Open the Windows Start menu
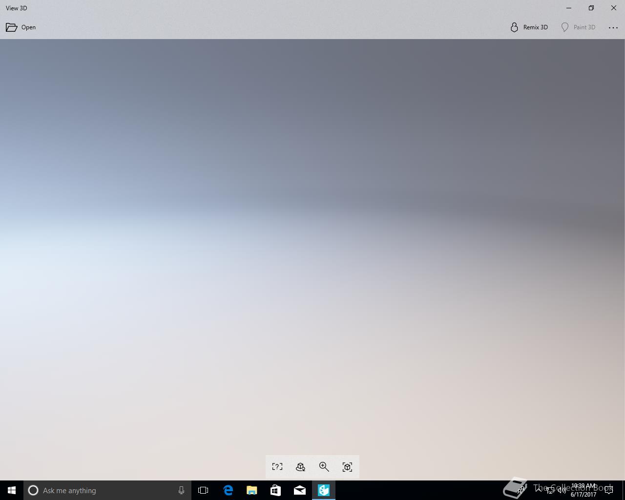Screen dimensions: 625x500 pyautogui.click(x=12, y=490)
